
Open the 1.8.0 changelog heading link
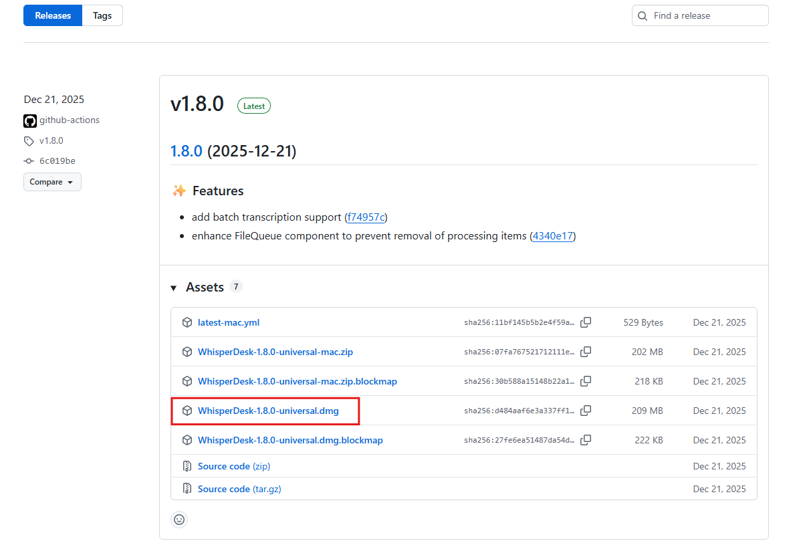coord(187,151)
